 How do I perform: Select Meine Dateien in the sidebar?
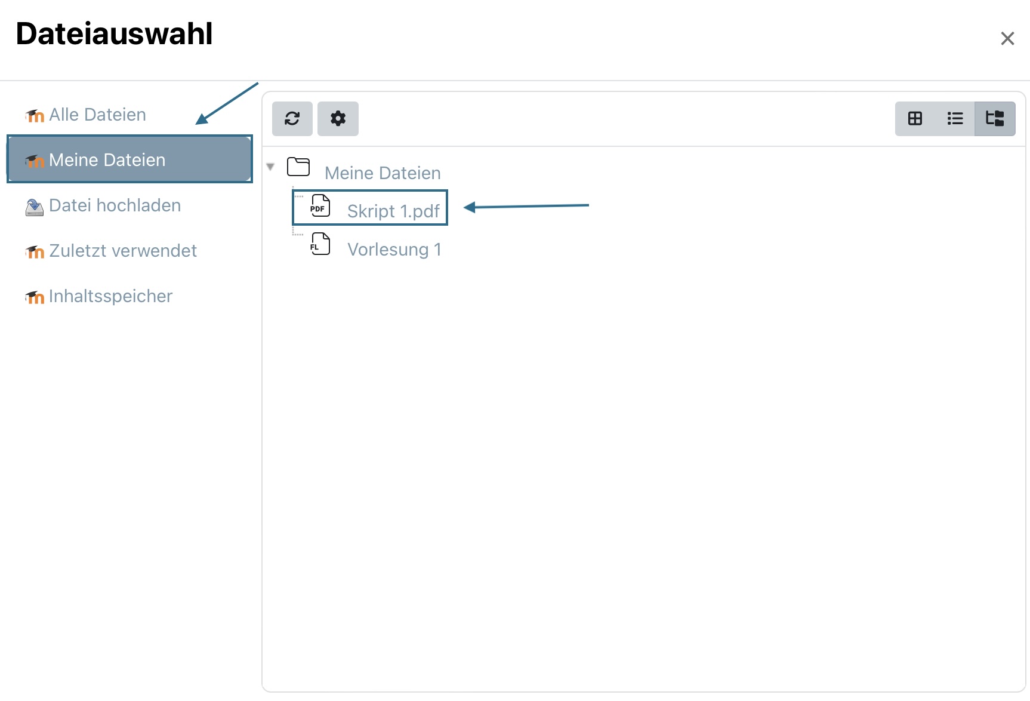pos(129,159)
